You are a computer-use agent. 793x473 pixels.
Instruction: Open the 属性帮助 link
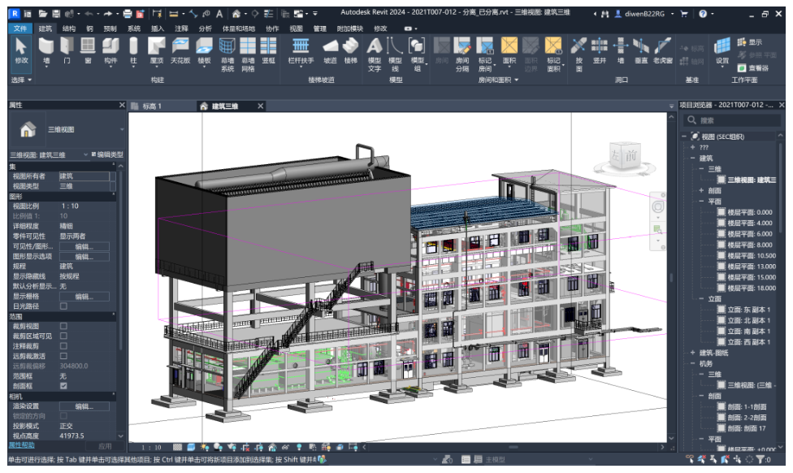(22, 445)
